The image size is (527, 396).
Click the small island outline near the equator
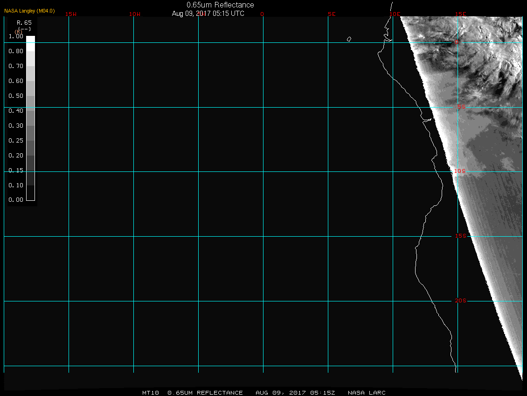(349, 39)
